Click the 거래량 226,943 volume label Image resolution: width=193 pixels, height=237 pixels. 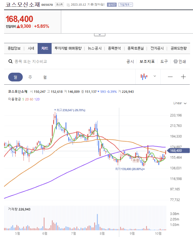(x=19, y=209)
